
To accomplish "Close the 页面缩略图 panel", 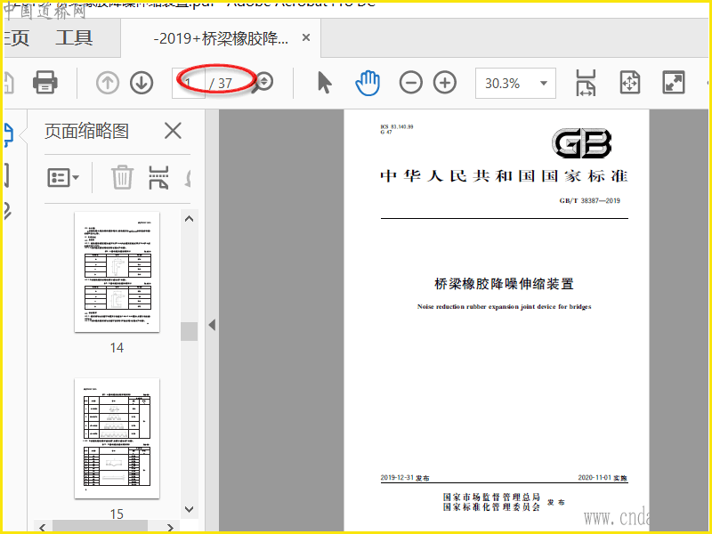I will (x=173, y=131).
